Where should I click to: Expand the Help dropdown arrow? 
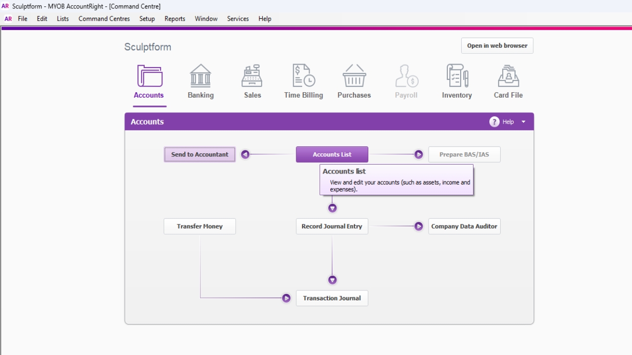pos(523,122)
